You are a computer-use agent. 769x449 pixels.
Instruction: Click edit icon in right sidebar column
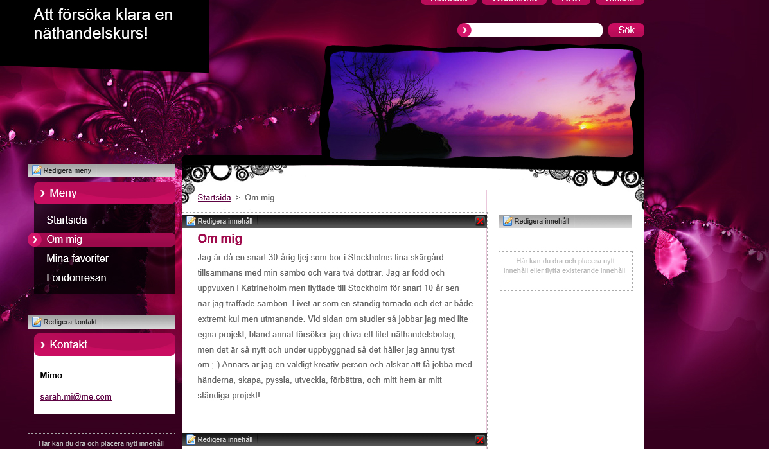pos(508,222)
